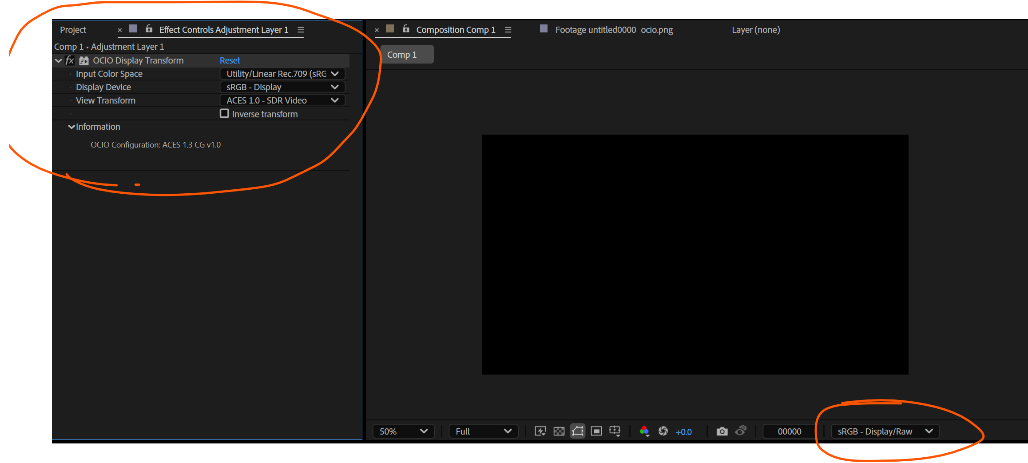1028x463 pixels.
Task: Toggle the fx switch for OCIO Display Transform
Action: (x=69, y=60)
